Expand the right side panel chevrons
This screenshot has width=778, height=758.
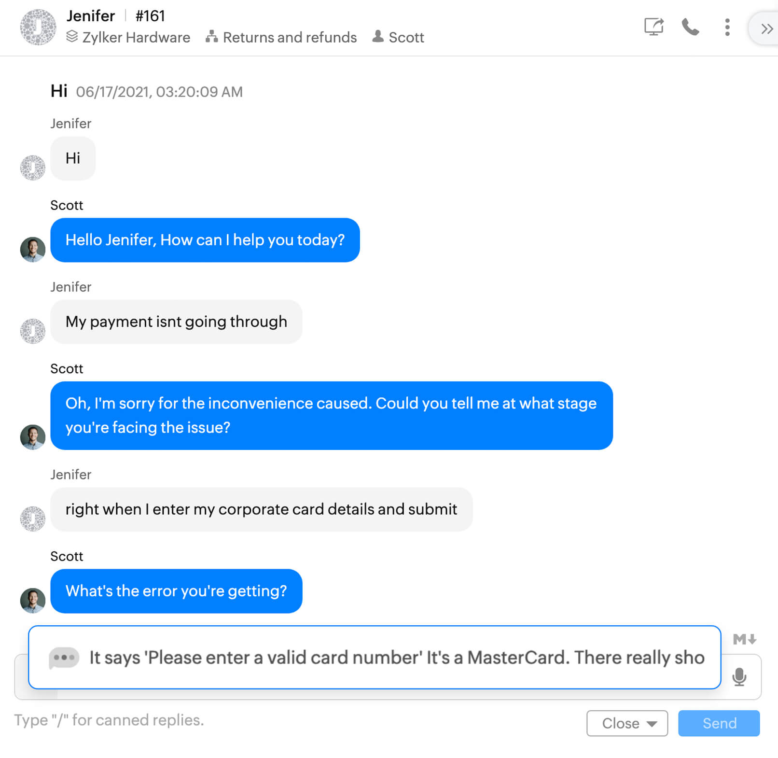(x=766, y=29)
